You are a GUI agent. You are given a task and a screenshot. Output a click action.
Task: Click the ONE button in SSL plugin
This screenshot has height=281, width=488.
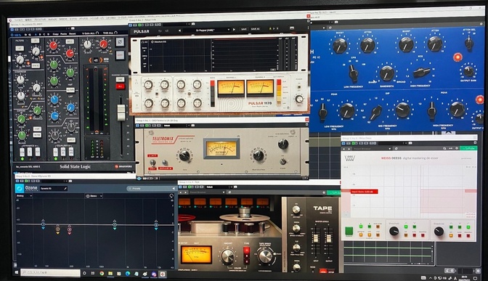(x=120, y=79)
